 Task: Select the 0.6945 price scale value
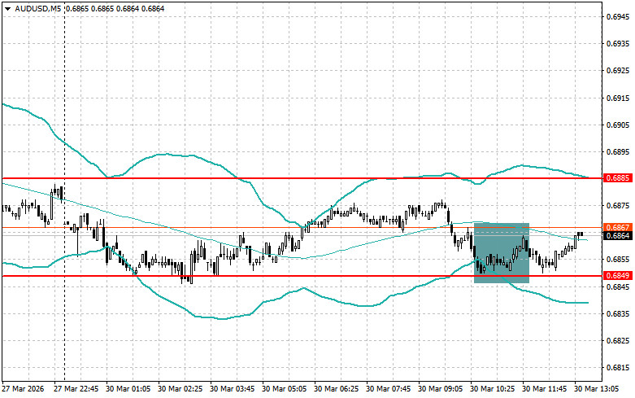click(x=618, y=16)
